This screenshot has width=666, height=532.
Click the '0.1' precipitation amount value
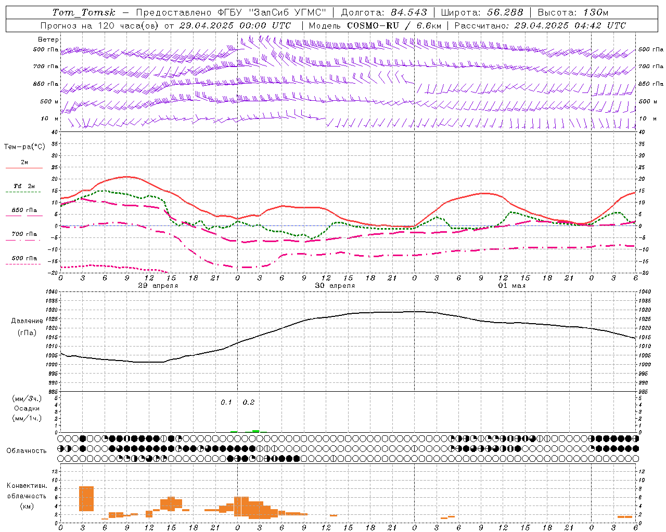tap(226, 403)
